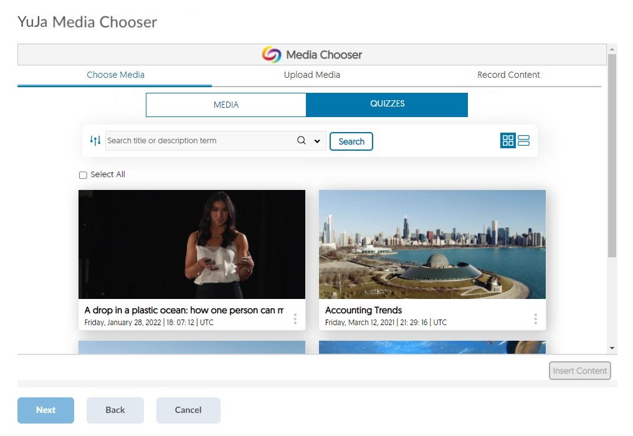
Task: Open the Upload Media tab
Action: click(312, 75)
